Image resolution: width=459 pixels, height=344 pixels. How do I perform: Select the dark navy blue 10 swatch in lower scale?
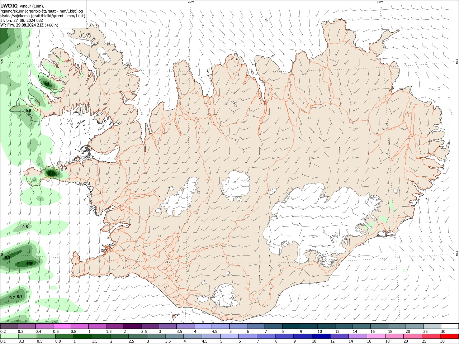point(321,336)
